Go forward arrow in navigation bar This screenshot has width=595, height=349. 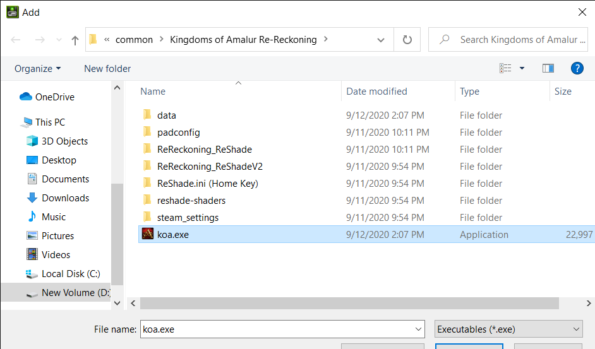pyautogui.click(x=40, y=40)
